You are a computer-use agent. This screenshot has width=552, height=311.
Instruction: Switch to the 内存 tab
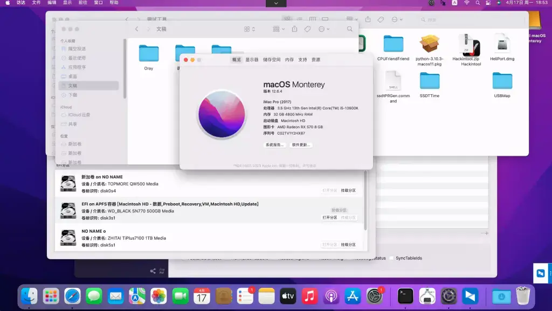click(x=289, y=60)
